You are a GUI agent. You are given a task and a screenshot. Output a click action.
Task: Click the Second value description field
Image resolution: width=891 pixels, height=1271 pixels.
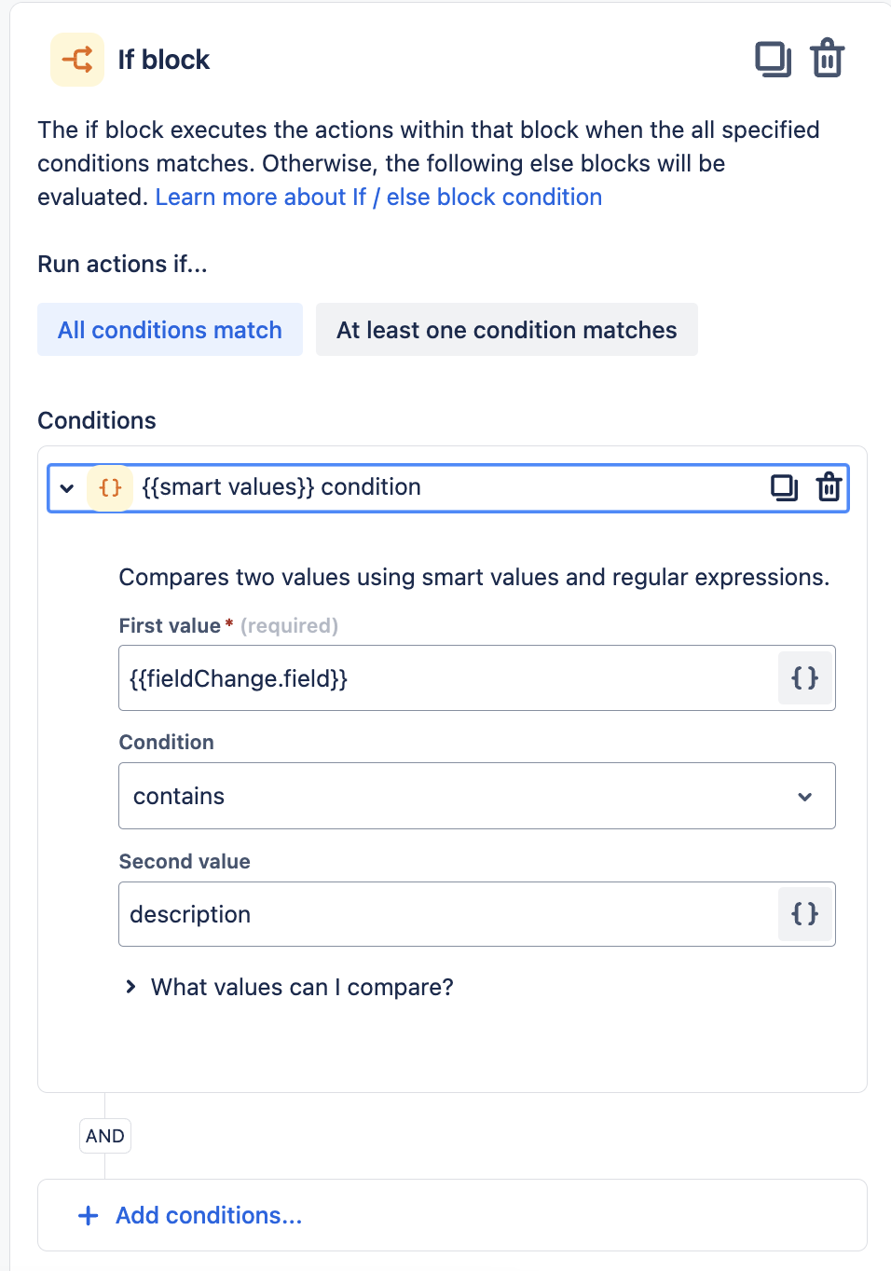(447, 914)
